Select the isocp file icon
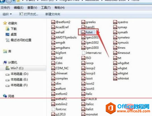 coord(83,63)
